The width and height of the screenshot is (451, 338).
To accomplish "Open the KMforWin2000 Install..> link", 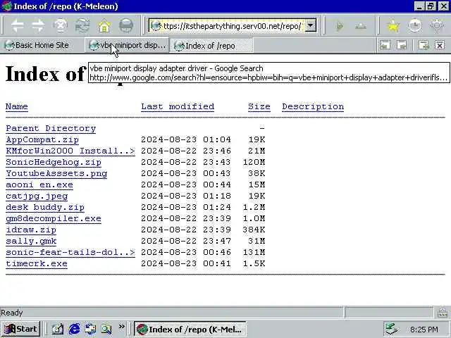I will click(x=70, y=151).
